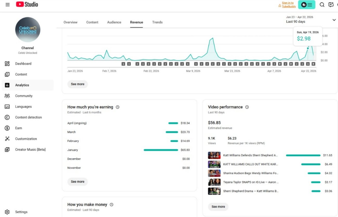The height and width of the screenshot is (217, 338).
Task: Switch to the Trends tab
Action: pos(157,22)
